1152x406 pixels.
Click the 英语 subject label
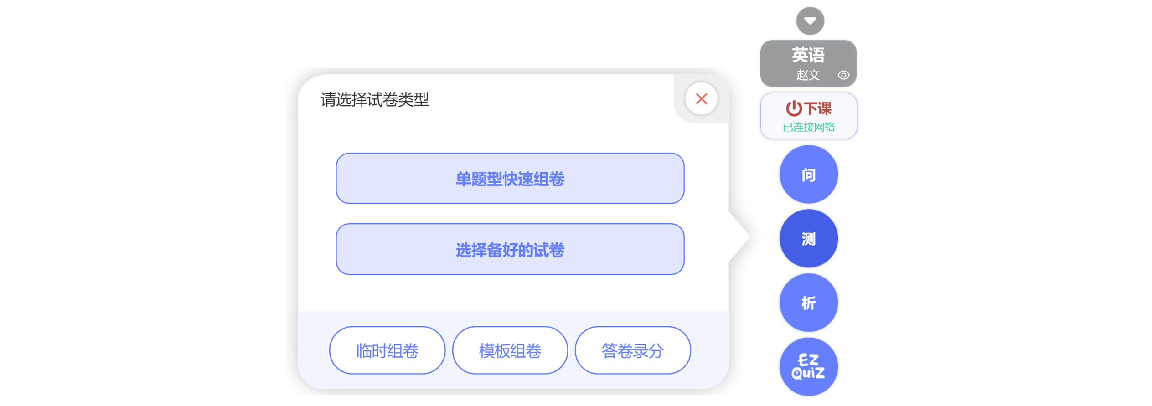pos(808,55)
